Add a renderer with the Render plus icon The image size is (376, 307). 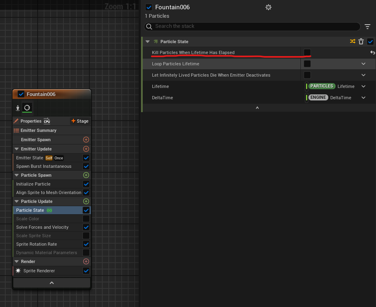tap(86, 261)
